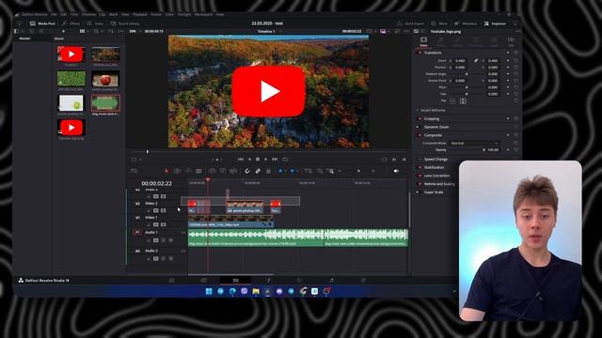Screen dimensions: 602x338
Task: Select the Blade edit mode tool
Action: pyautogui.click(x=198, y=171)
